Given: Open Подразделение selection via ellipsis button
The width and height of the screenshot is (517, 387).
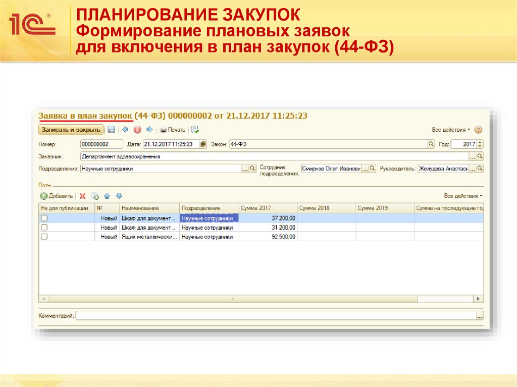Looking at the screenshot, I should click(x=244, y=169).
